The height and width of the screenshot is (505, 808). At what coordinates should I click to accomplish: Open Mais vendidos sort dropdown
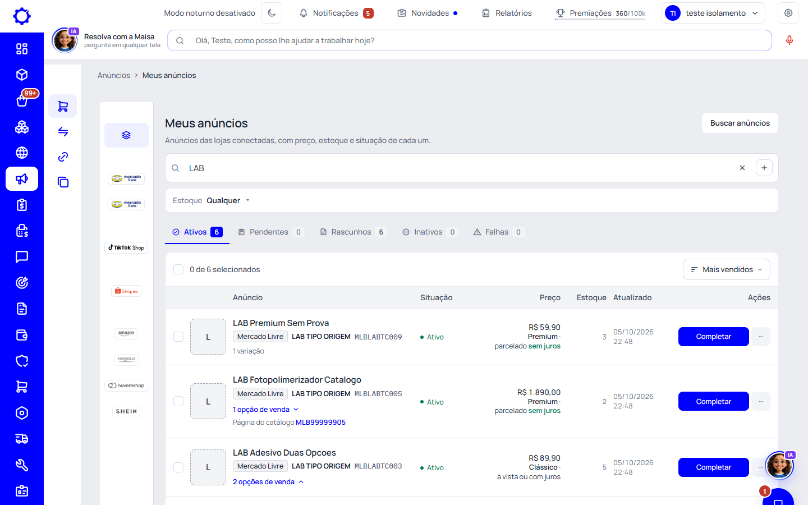(x=726, y=269)
